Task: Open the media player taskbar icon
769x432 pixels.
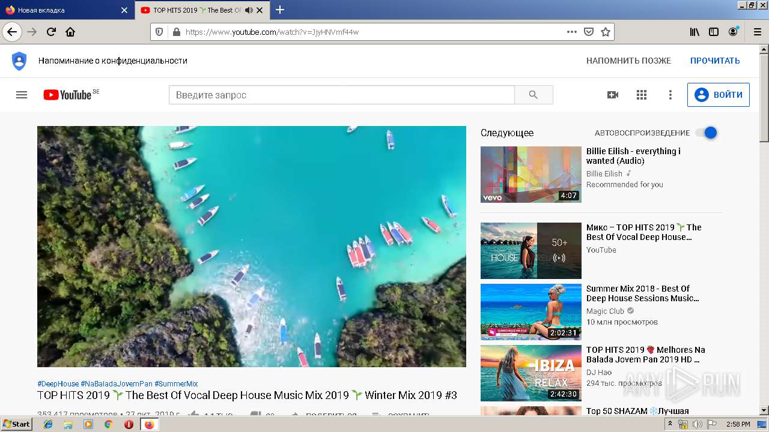Action: 88,424
